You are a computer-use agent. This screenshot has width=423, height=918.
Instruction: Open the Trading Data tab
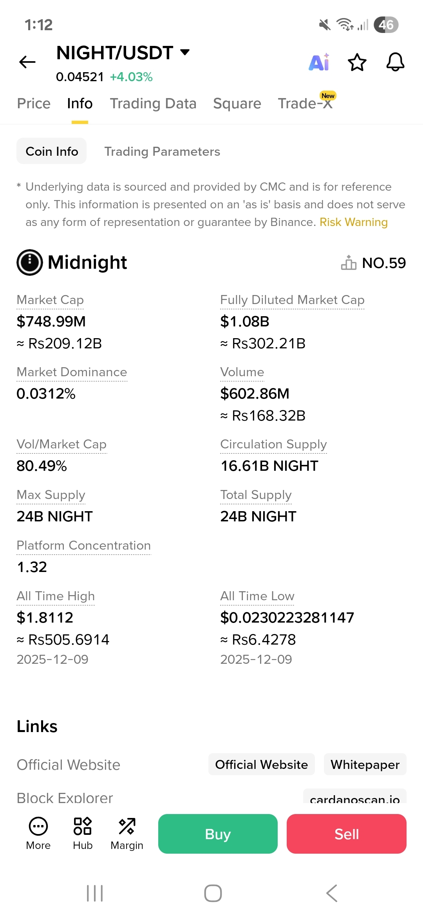click(153, 104)
